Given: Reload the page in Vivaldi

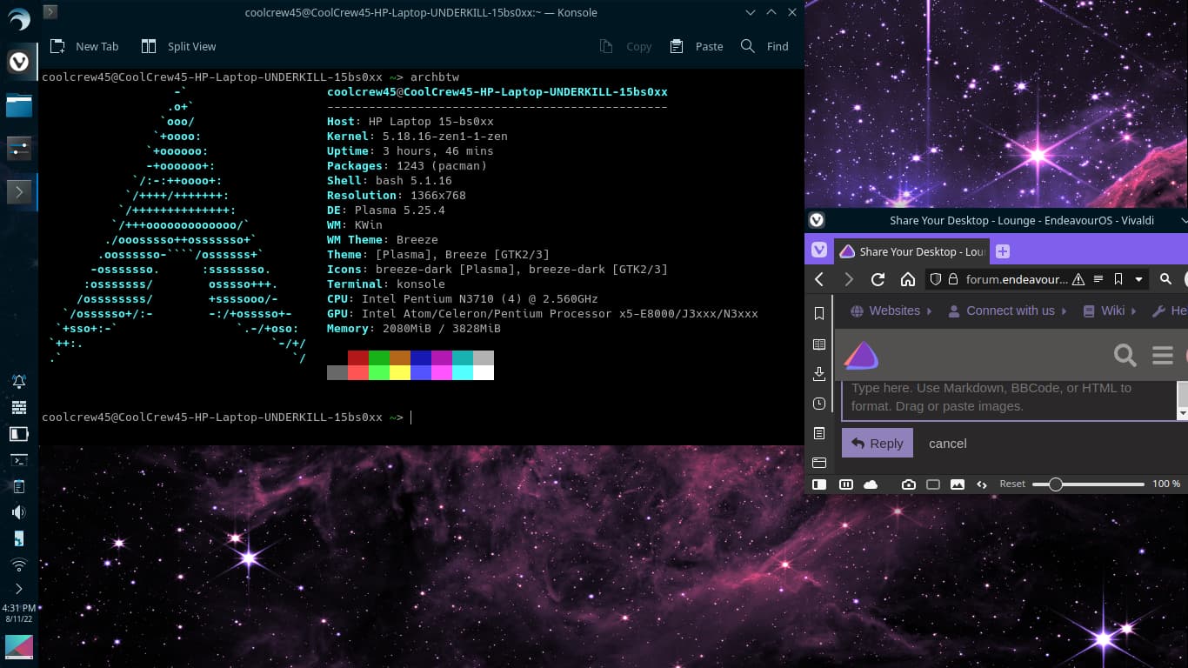Looking at the screenshot, I should tap(878, 279).
